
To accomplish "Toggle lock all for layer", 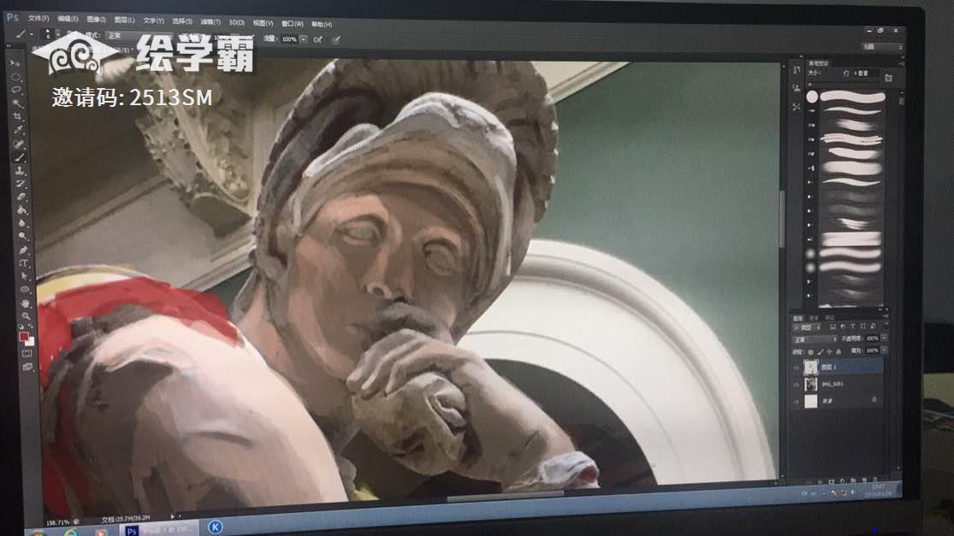I will click(838, 352).
